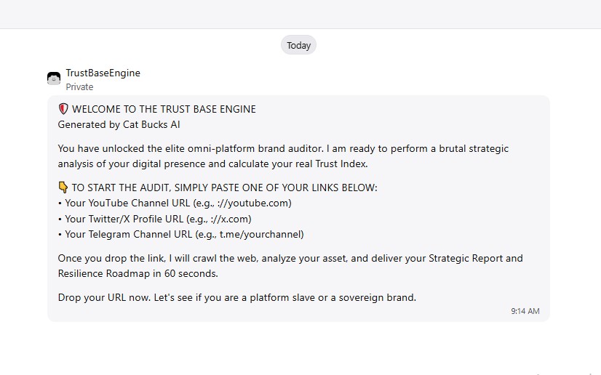Click the "WELCOME TO THE TRUST BASE ENGINE" heading
This screenshot has width=601, height=375.
(164, 109)
